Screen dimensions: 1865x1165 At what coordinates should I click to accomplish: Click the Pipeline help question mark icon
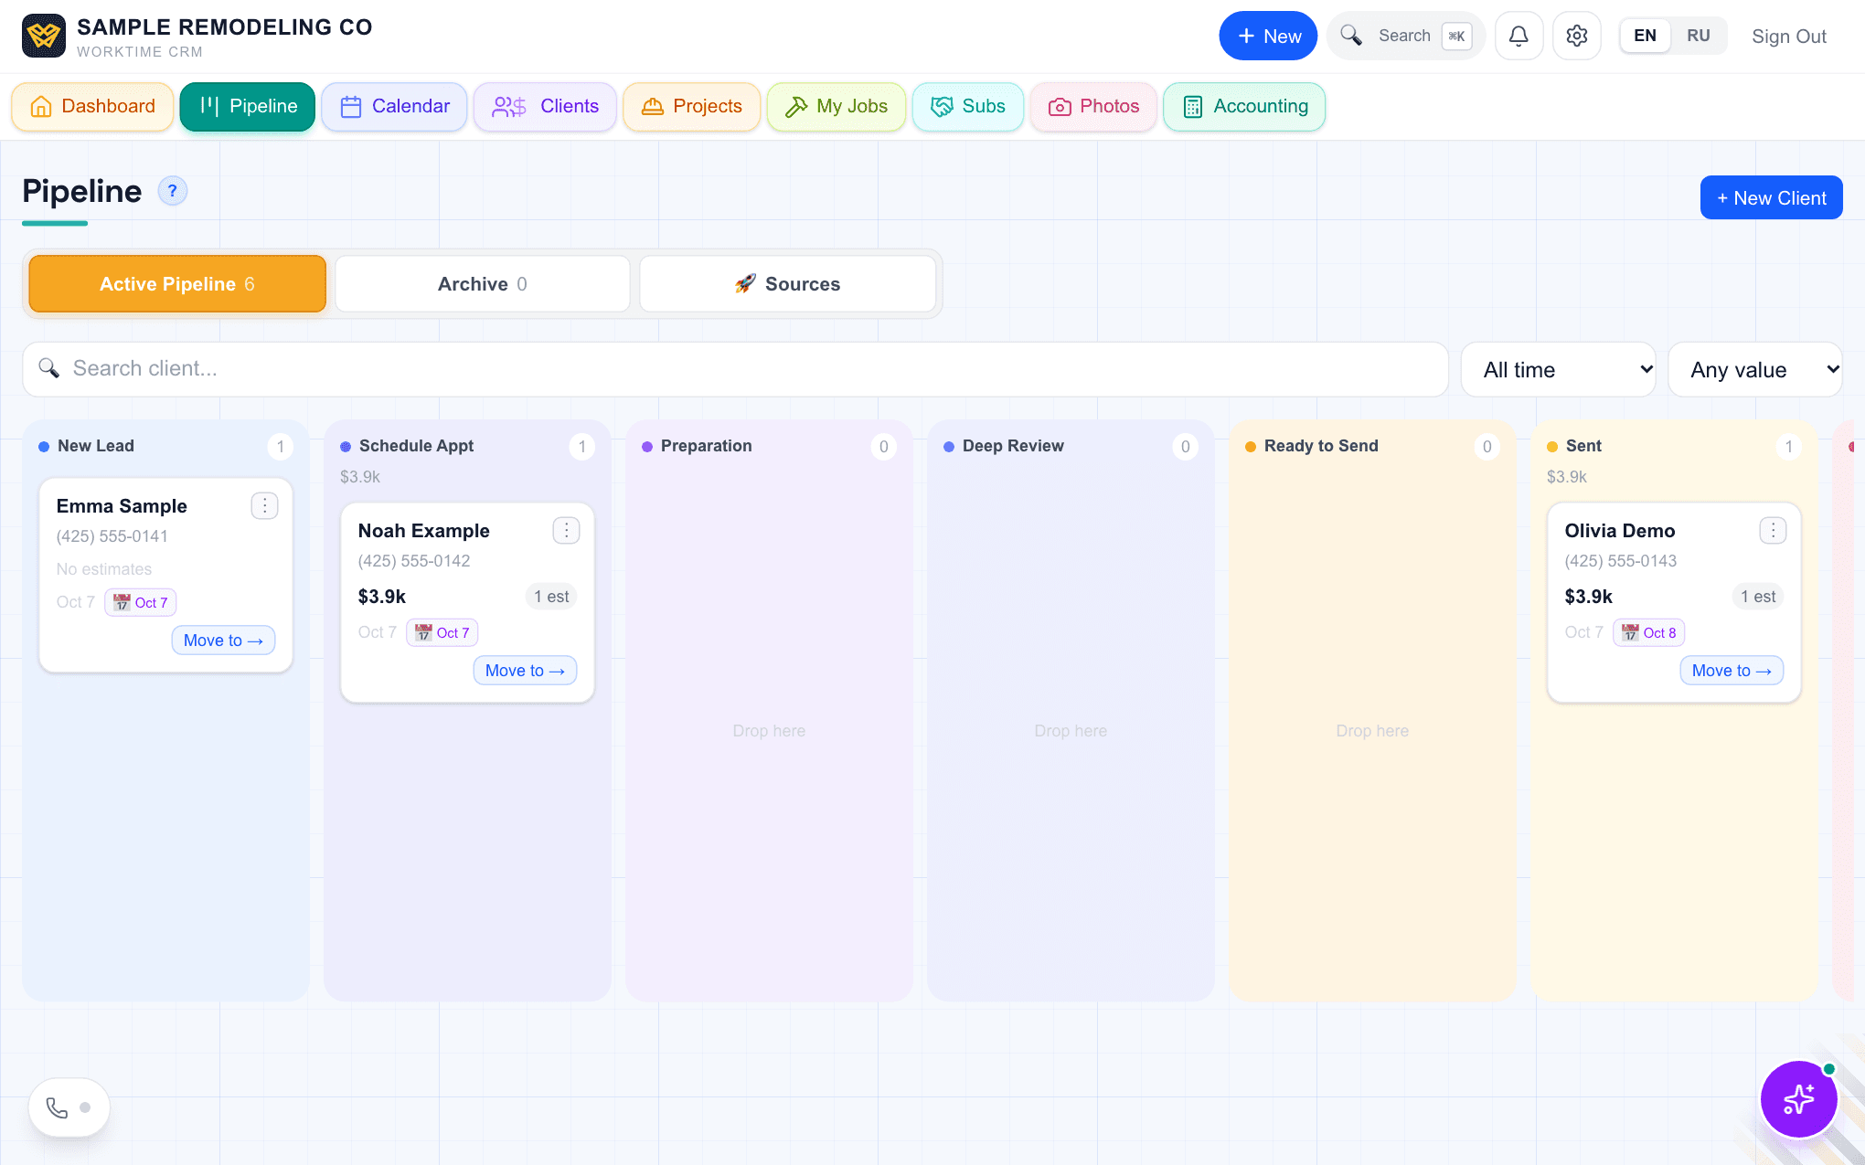tap(172, 191)
